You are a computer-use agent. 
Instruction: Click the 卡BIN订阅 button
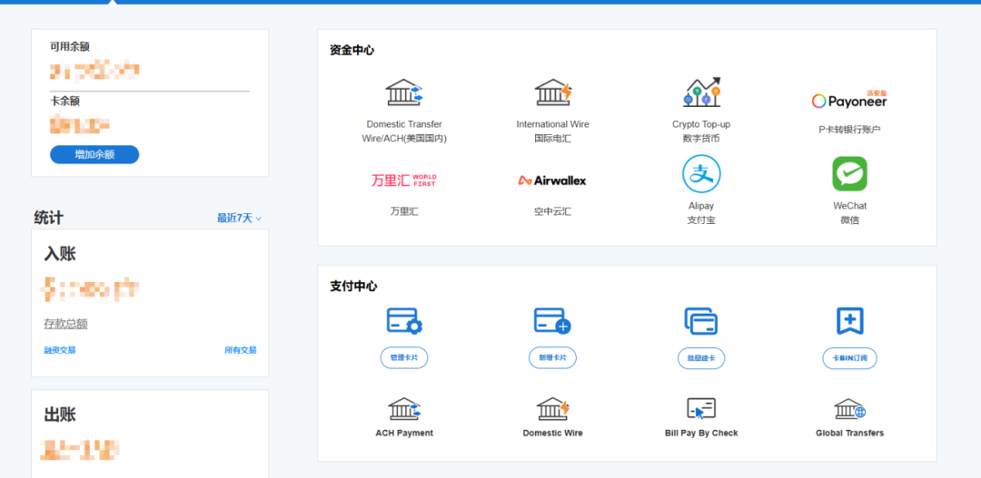pyautogui.click(x=849, y=358)
